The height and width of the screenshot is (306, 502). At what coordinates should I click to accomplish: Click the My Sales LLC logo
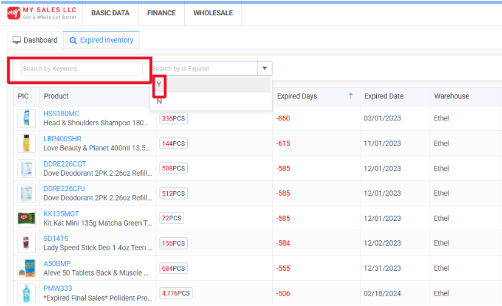point(42,13)
